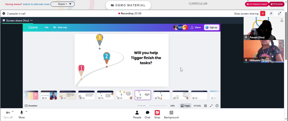Select page 40 thumbnail
Viewport: 288px width, 121px height.
tap(199, 95)
